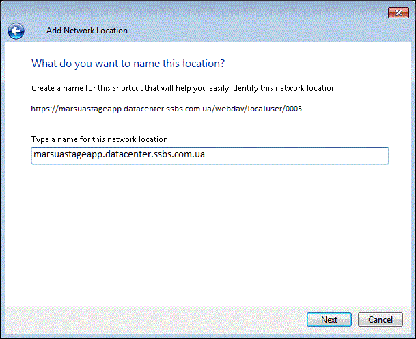
Task: Click the webdav URL address text
Action: click(x=167, y=109)
